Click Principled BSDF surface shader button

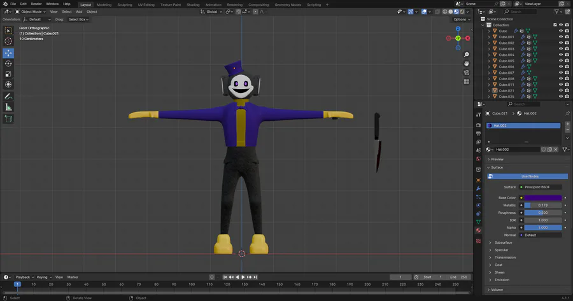coord(541,187)
